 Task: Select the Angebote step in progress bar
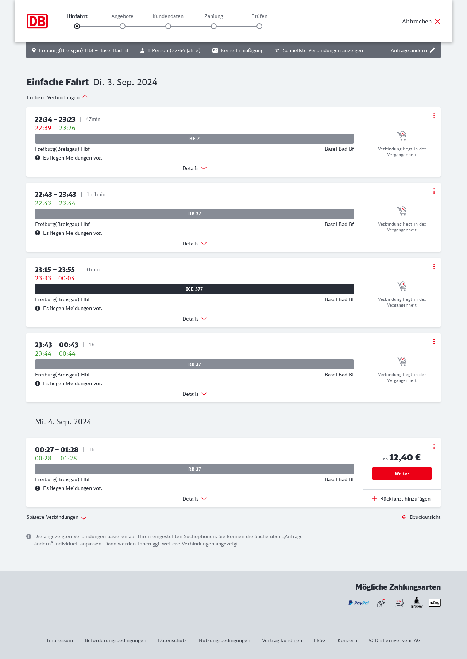[123, 26]
